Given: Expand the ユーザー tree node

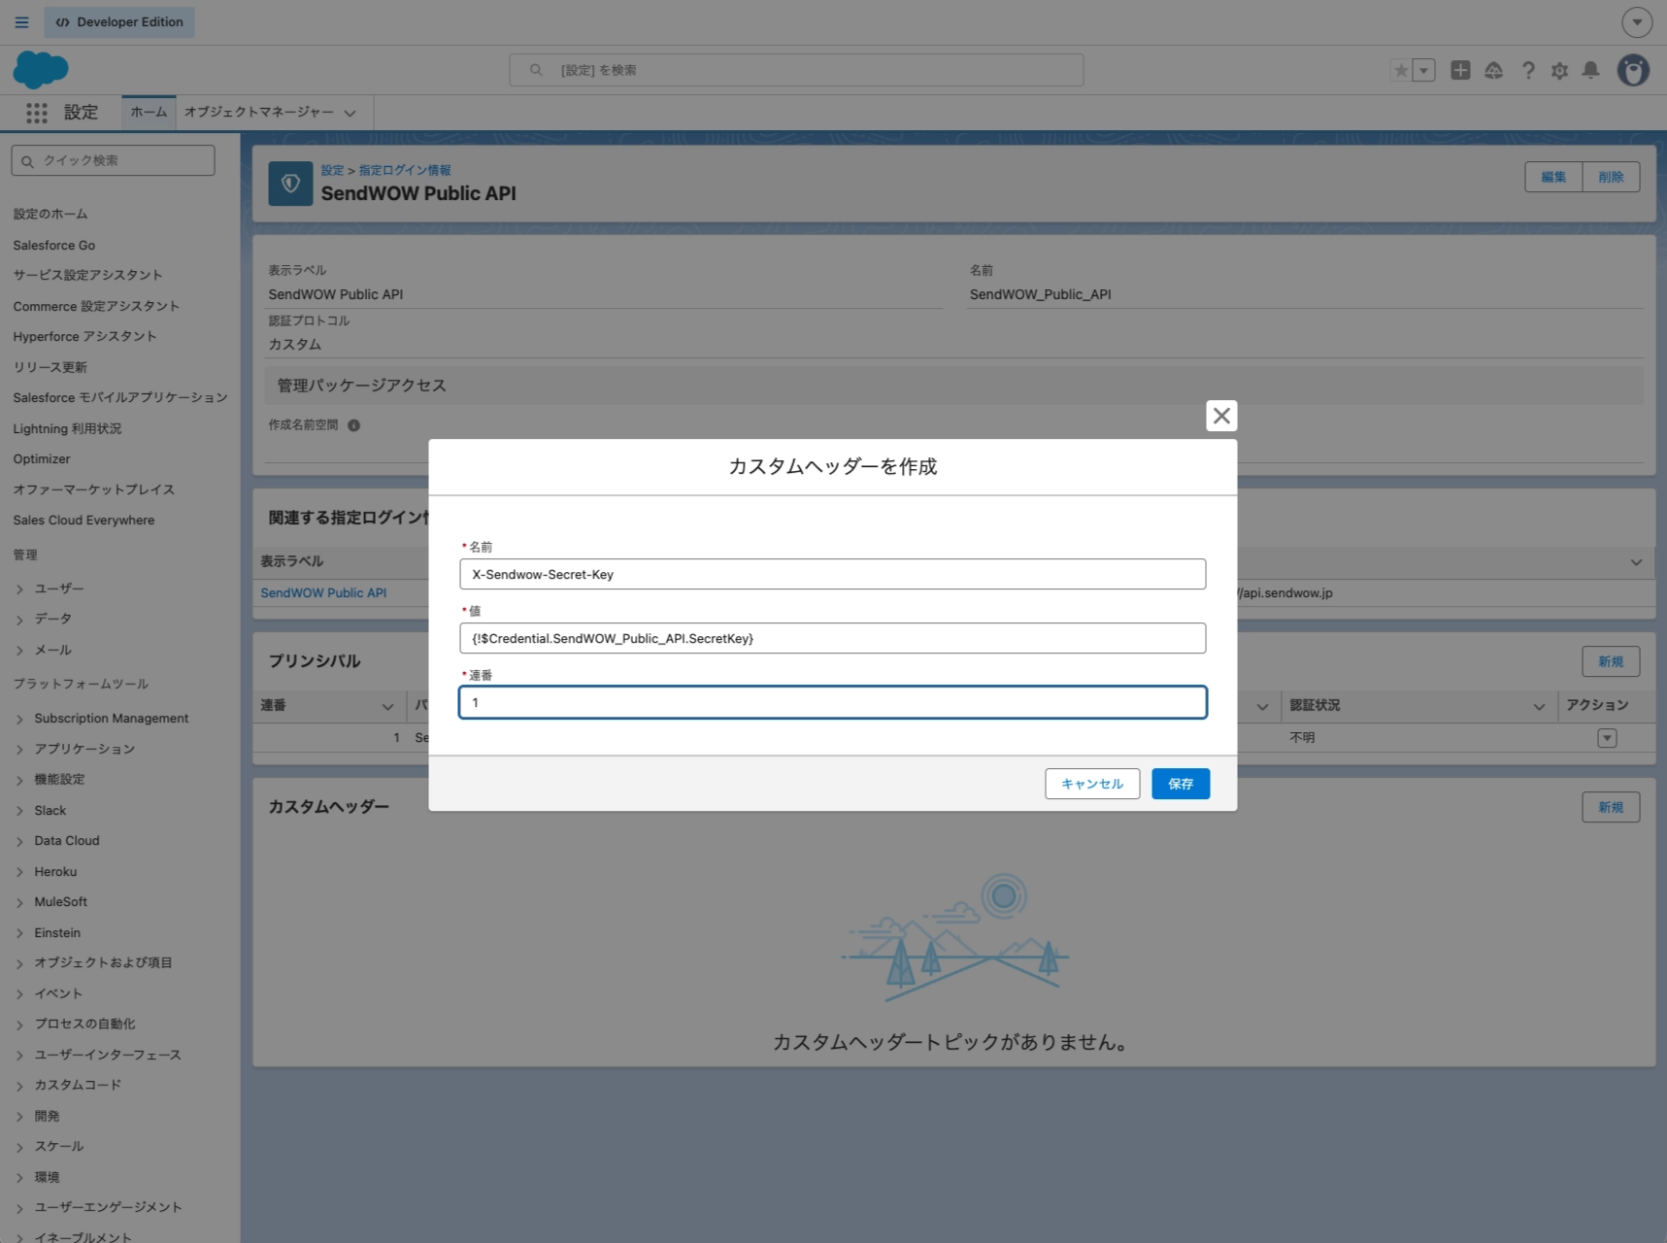Looking at the screenshot, I should click(x=19, y=588).
